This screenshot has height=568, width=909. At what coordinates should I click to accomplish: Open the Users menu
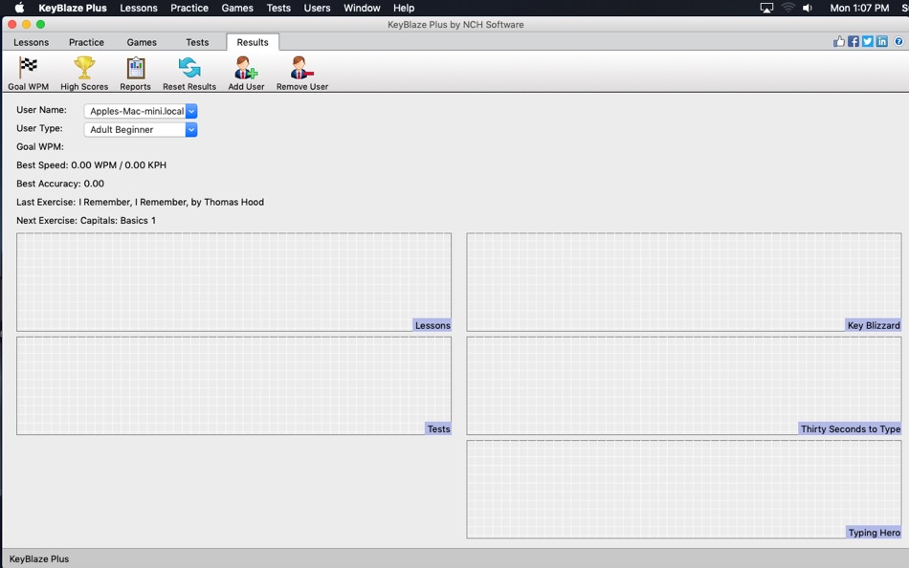coord(317,8)
